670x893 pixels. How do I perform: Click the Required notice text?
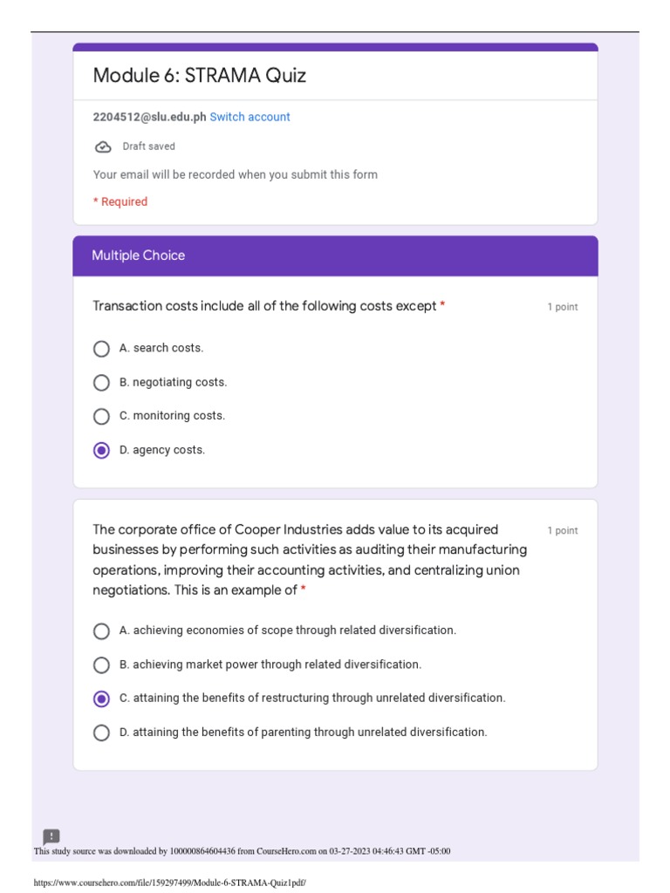click(x=120, y=201)
